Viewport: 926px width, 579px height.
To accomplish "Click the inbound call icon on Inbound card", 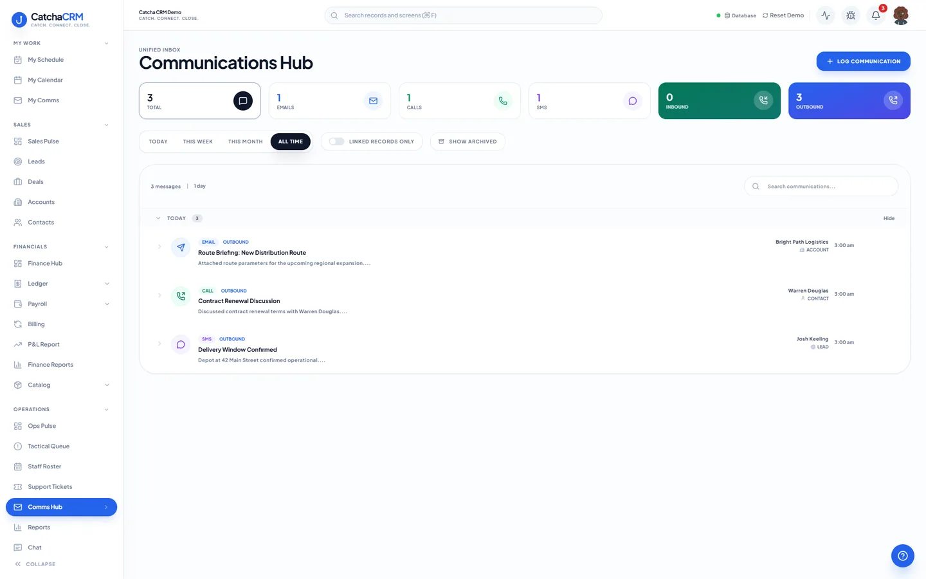I will click(763, 100).
